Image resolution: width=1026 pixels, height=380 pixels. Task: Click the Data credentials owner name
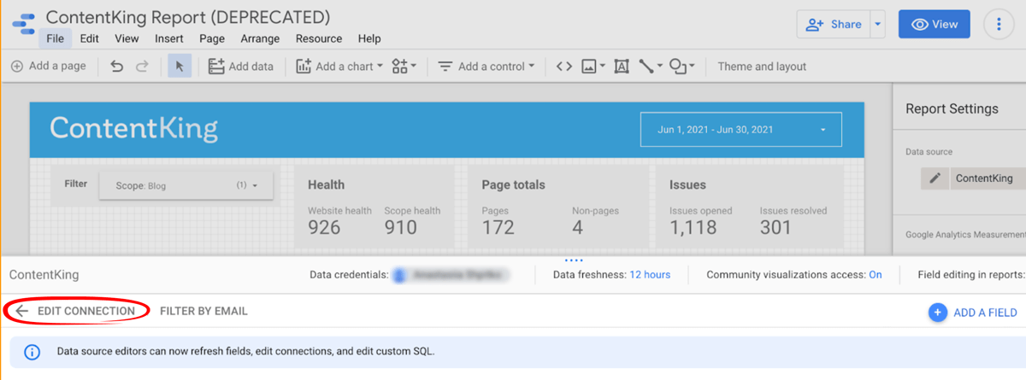click(452, 275)
